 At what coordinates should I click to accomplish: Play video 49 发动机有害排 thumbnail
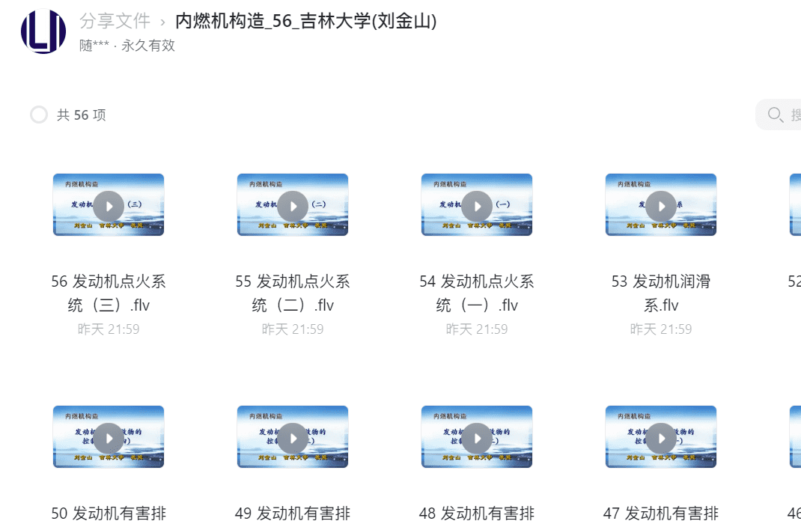point(293,438)
